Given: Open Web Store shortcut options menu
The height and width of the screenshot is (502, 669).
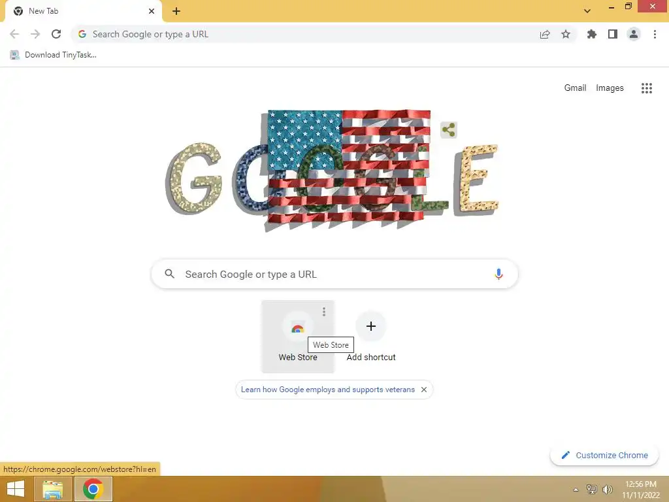Looking at the screenshot, I should [x=324, y=312].
